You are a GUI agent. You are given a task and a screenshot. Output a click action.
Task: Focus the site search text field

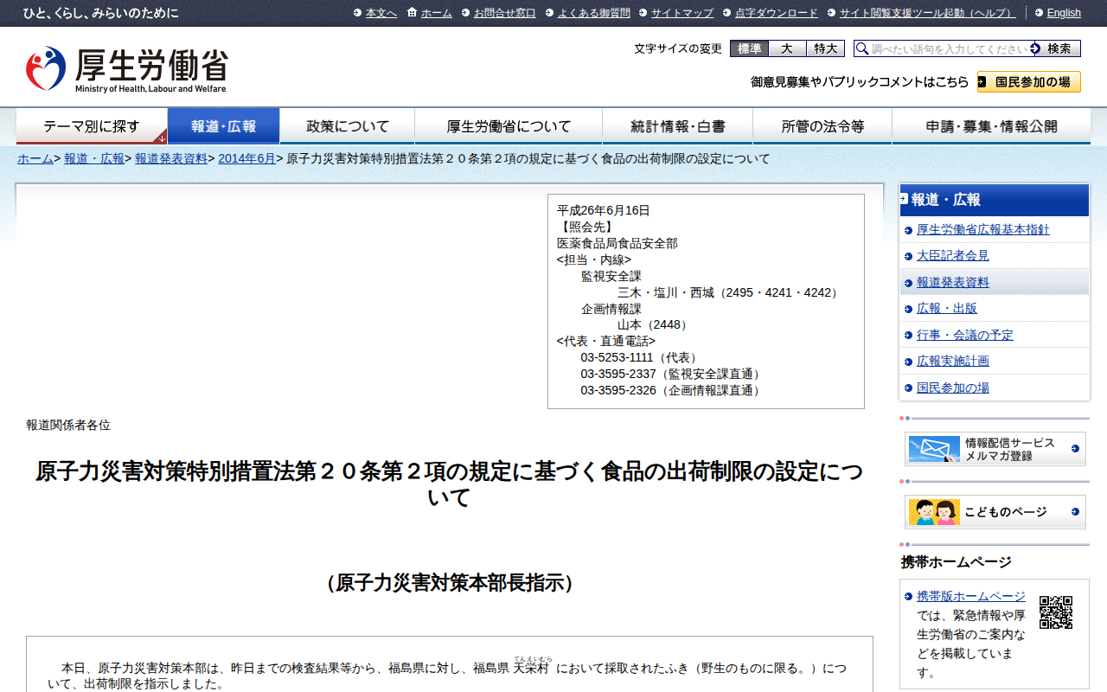coord(949,48)
